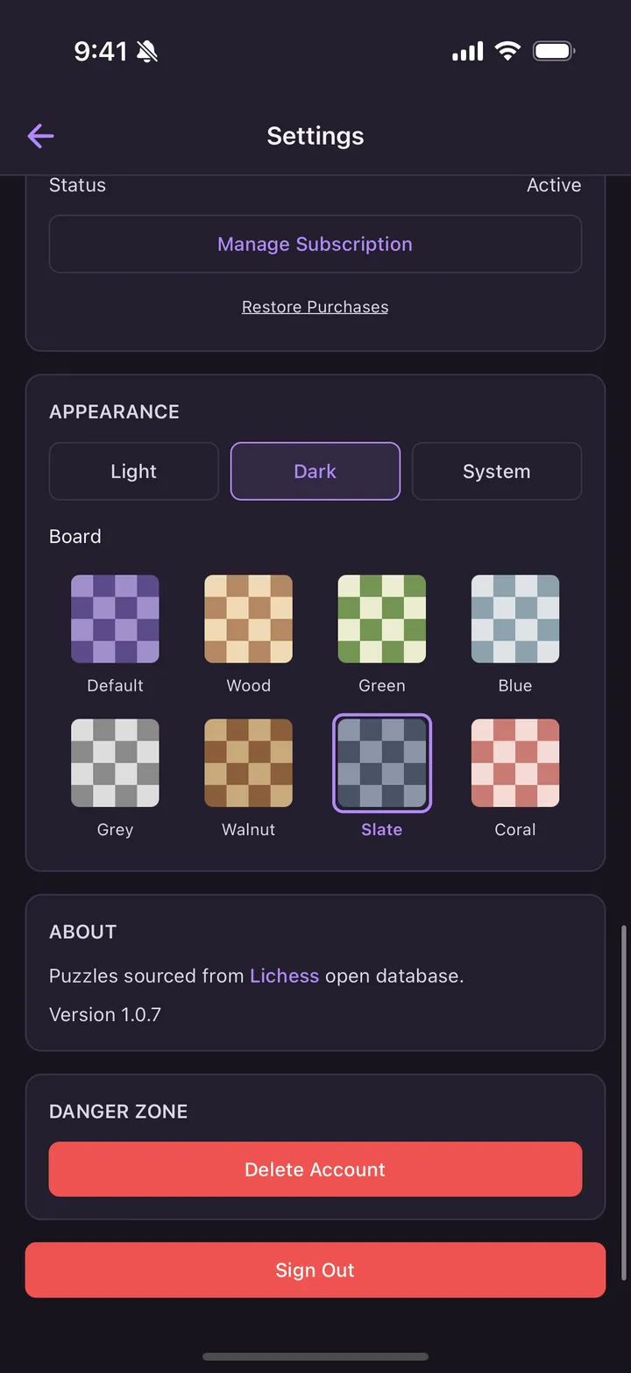
Task: Pick the Default purple board swatch
Action: tap(115, 619)
